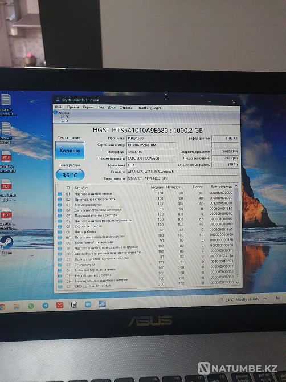Click the 8192 KB buffer size value
This screenshot has width=286, height=382.
click(x=225, y=138)
